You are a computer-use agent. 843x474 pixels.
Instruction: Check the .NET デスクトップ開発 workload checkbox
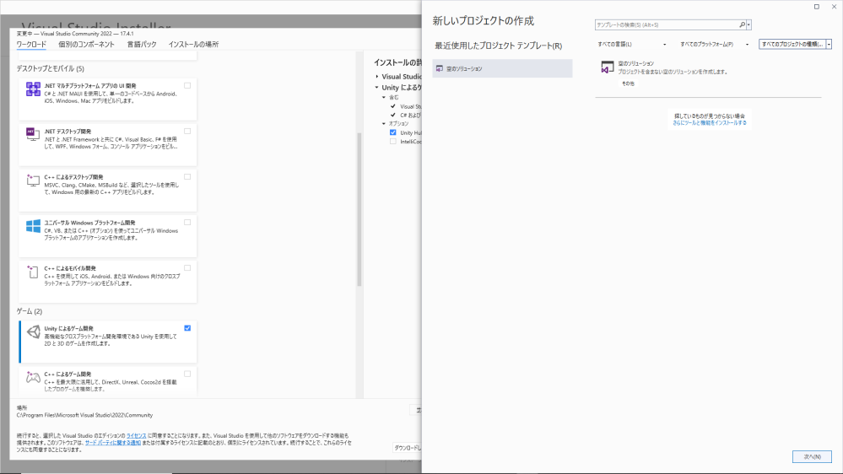(187, 131)
